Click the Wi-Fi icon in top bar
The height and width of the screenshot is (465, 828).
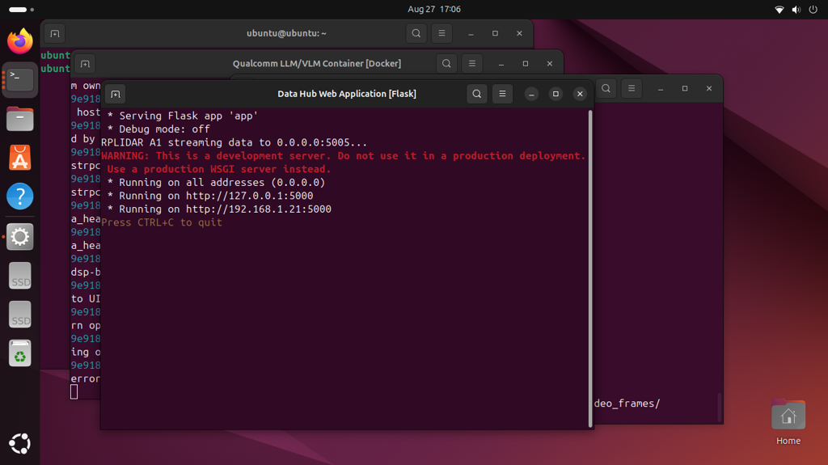click(779, 10)
